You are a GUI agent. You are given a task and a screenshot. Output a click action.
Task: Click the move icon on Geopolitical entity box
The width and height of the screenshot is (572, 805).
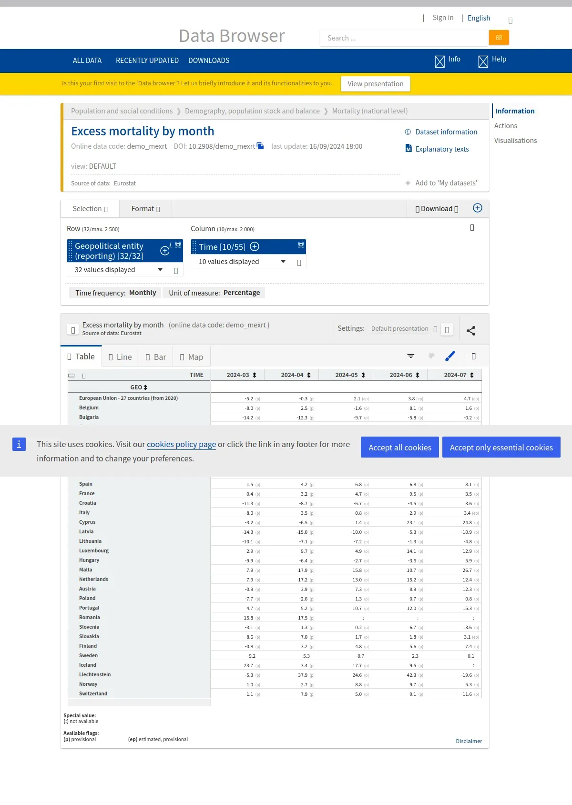coord(178,245)
